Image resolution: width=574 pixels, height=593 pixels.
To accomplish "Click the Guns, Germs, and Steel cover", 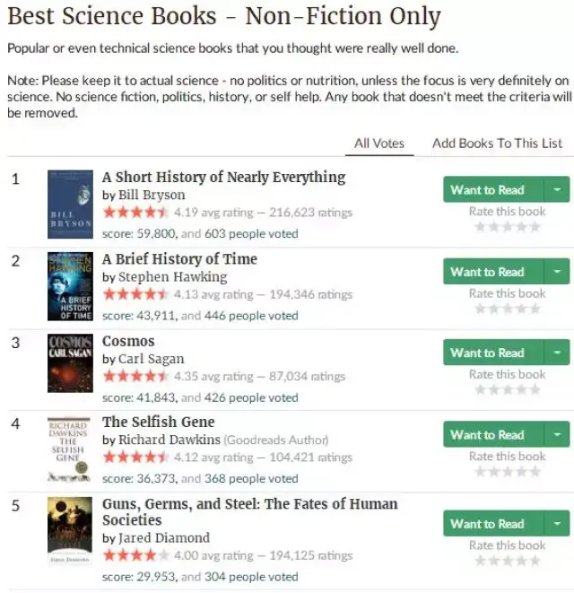I will [70, 532].
